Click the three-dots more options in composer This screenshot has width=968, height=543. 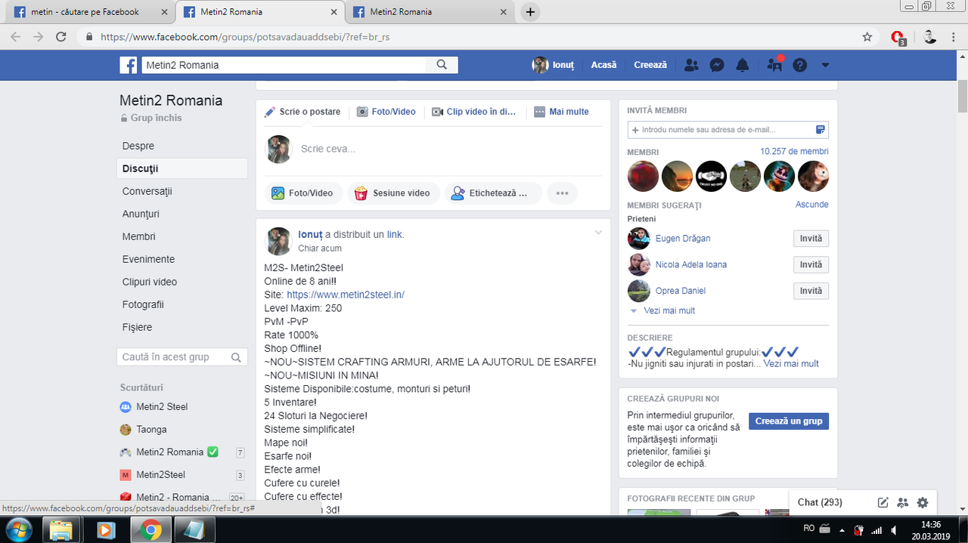pos(562,193)
